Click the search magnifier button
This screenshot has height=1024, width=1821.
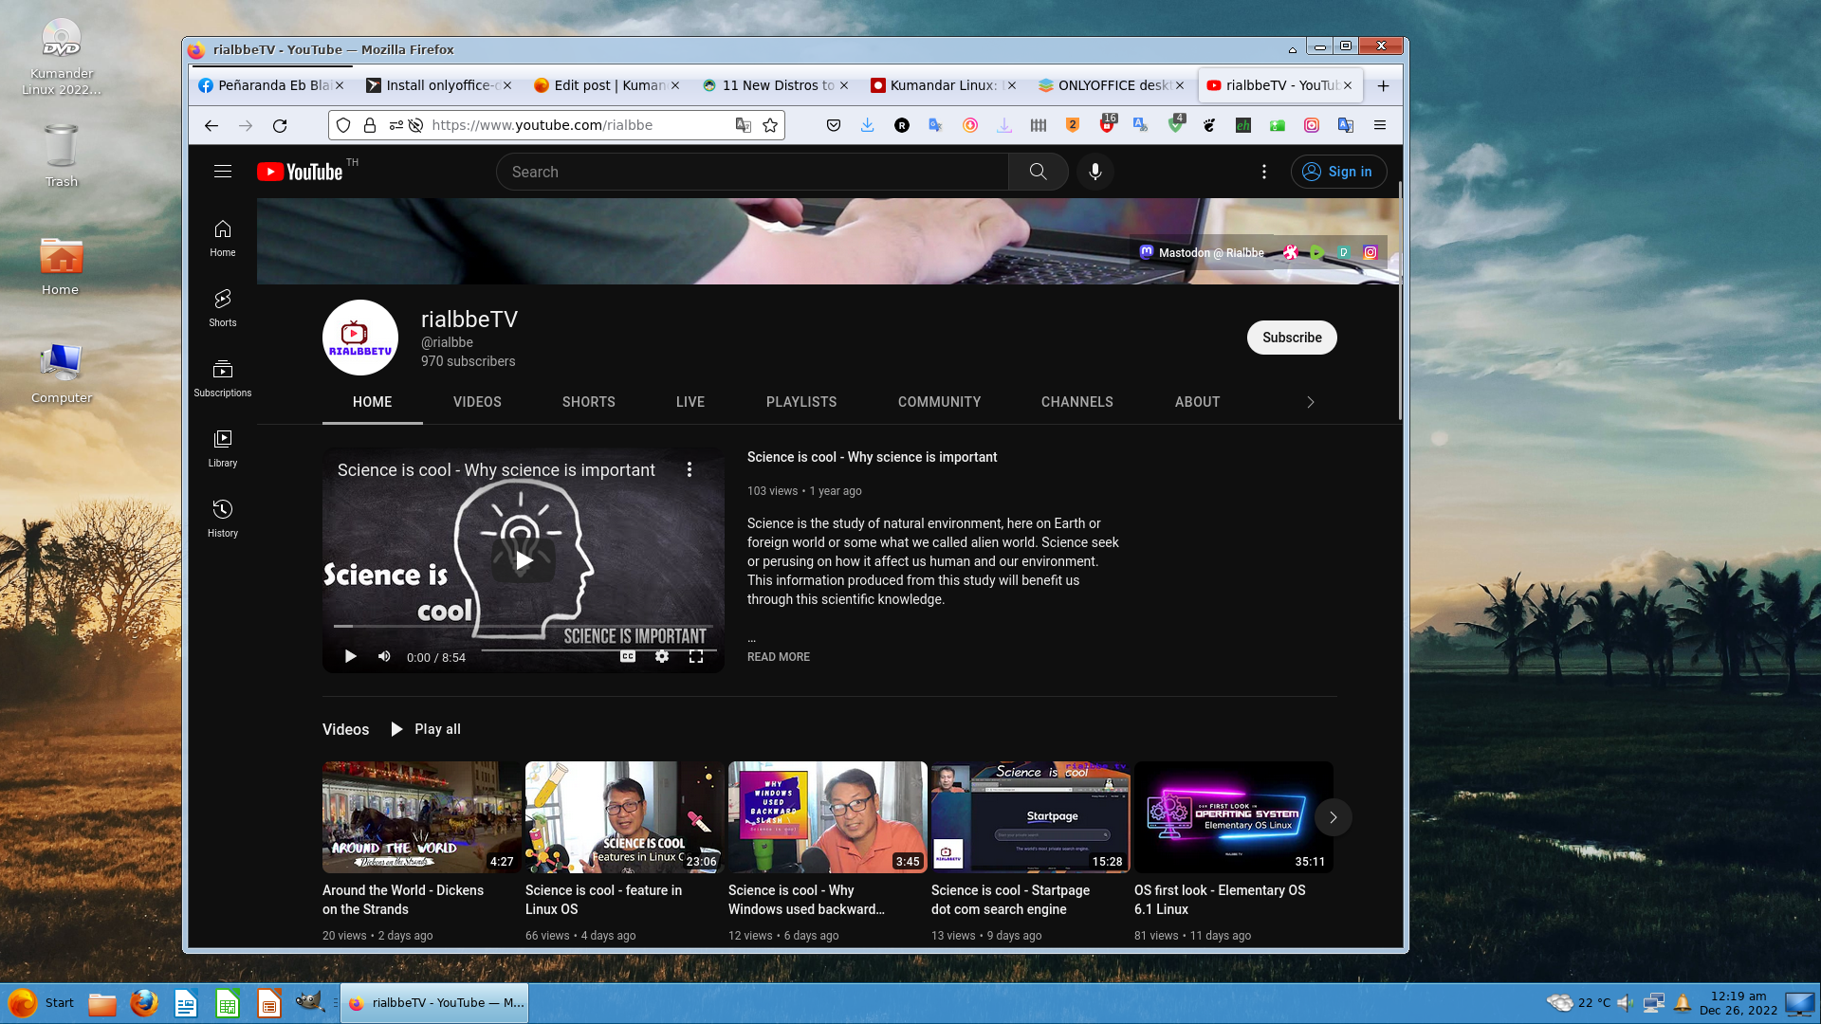pos(1038,172)
